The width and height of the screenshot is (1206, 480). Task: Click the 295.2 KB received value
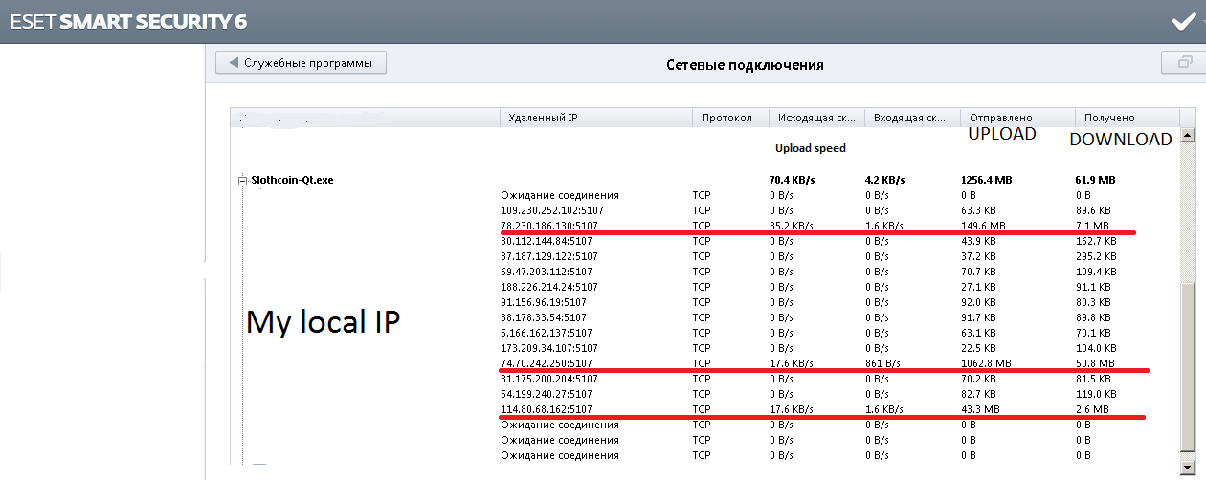pyautogui.click(x=1096, y=256)
